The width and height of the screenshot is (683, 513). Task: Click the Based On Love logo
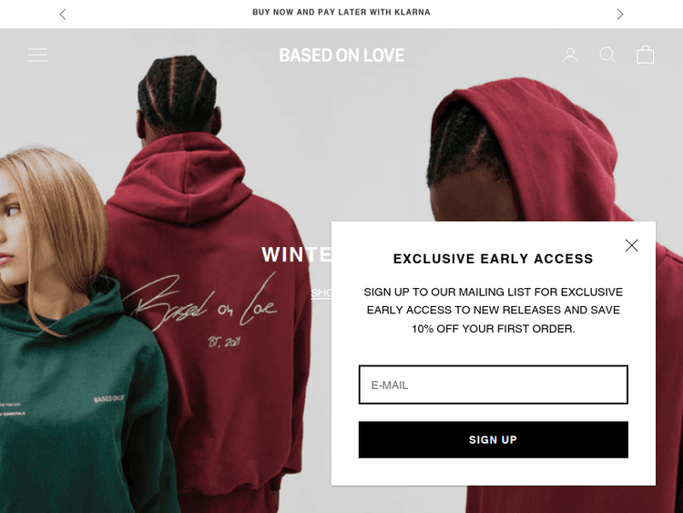tap(341, 56)
